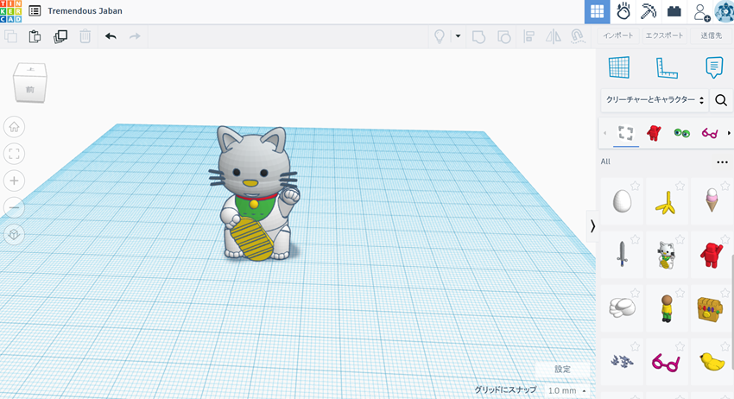Paste the copied object with the Paste icon
Image resolution: width=734 pixels, height=399 pixels.
click(x=35, y=36)
